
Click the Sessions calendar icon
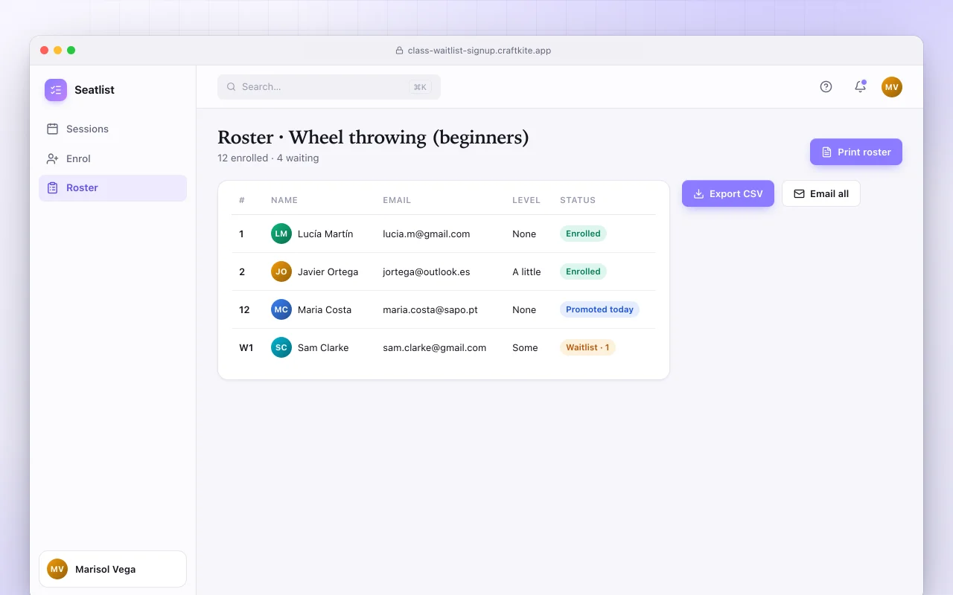click(52, 129)
